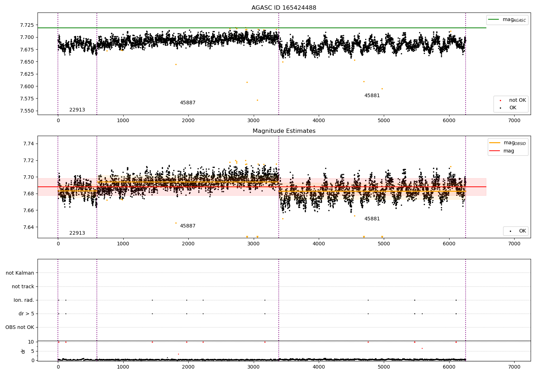This screenshot has height=375, width=536.
Task: Click the rotated 'dr' axis label
Action: click(23, 351)
